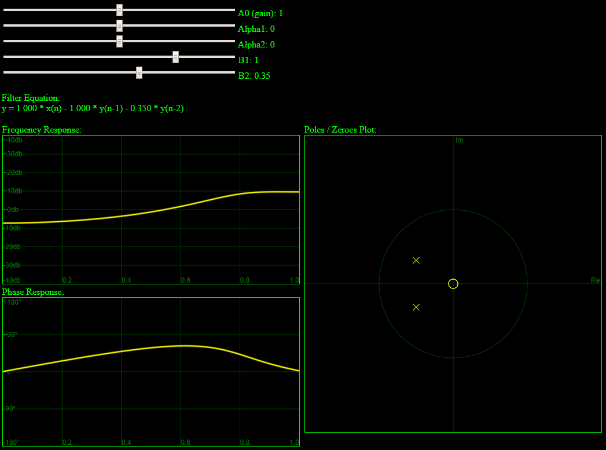Image resolution: width=606 pixels, height=450 pixels.
Task: Select the B2 slider thumb
Action: [x=139, y=72]
